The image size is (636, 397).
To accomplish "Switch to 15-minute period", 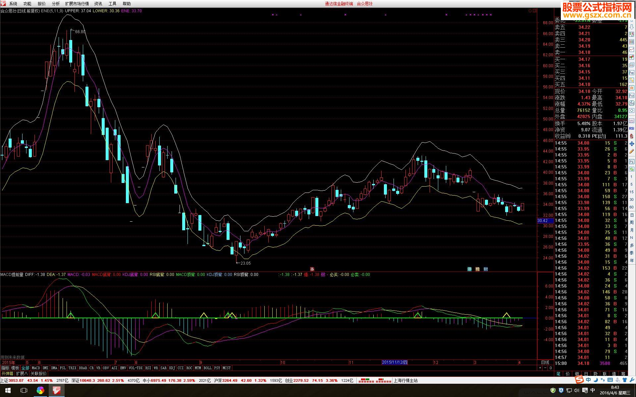I will pos(632,192).
